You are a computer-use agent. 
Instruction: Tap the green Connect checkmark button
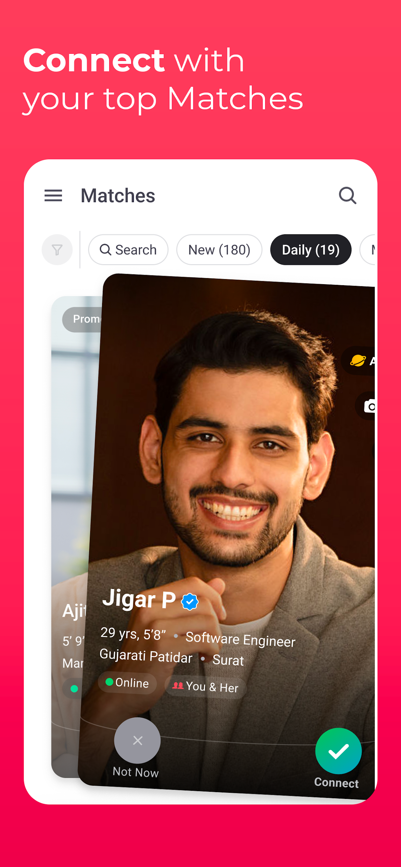pos(338,751)
